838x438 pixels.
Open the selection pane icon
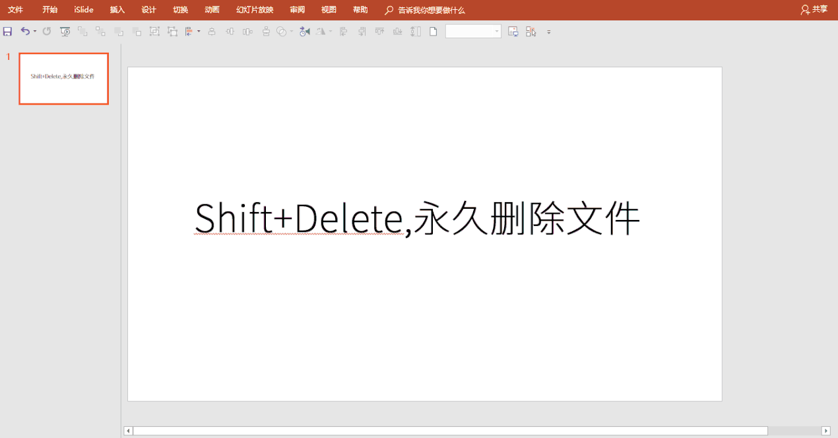(x=531, y=31)
